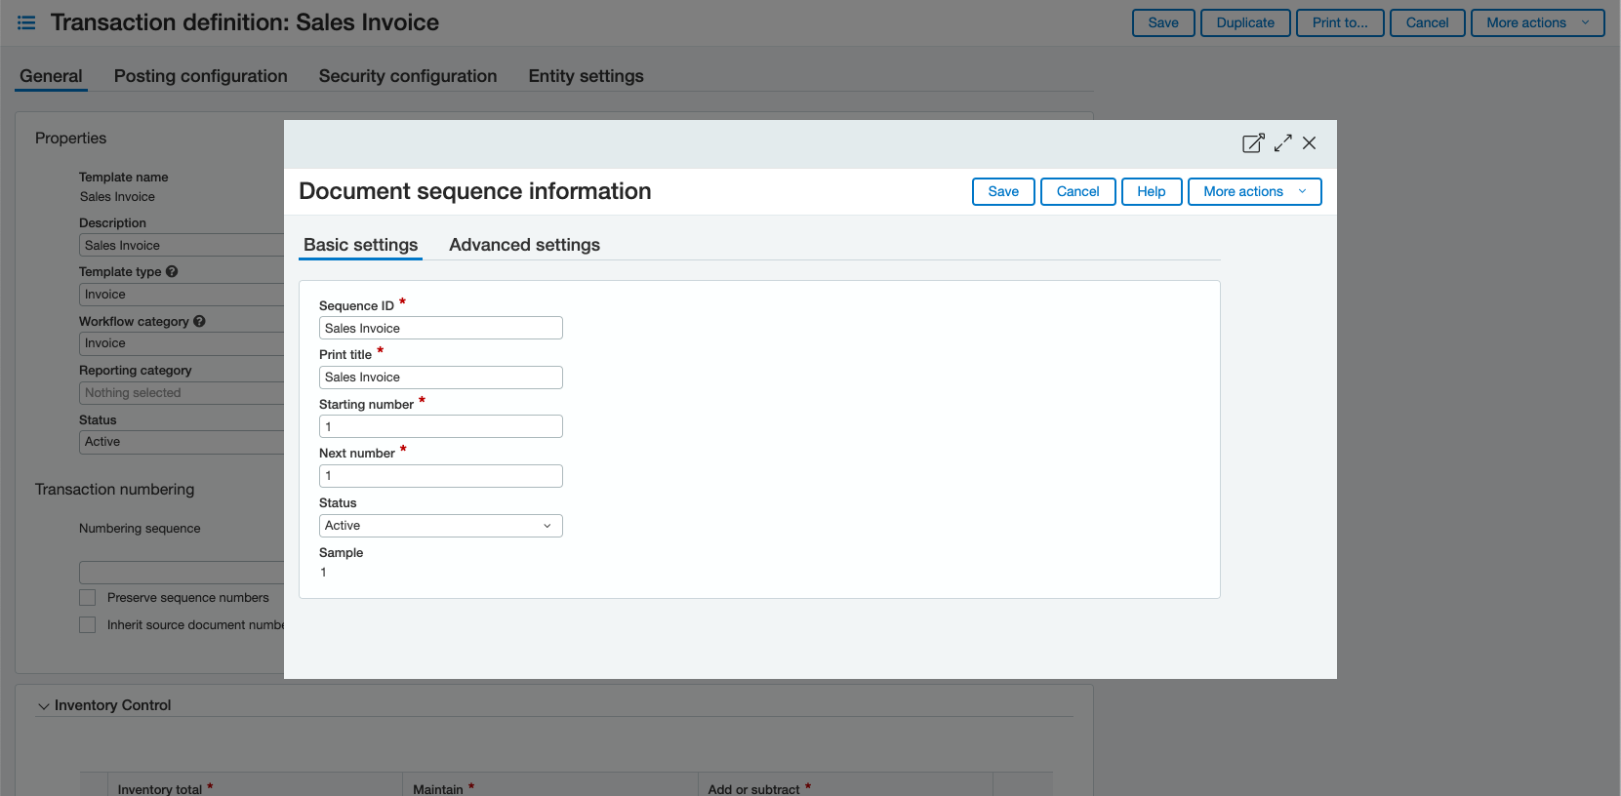Click the Duplicate button
This screenshot has height=796, width=1621.
click(1245, 22)
